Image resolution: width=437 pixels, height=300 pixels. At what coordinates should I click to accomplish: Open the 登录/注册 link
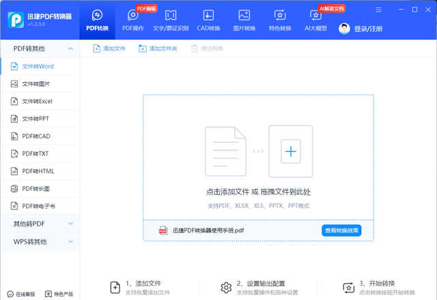pos(368,29)
